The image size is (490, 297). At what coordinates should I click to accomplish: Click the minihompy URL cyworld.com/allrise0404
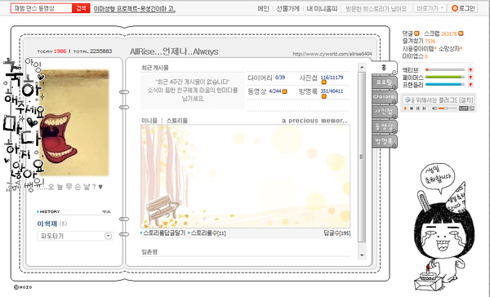332,54
